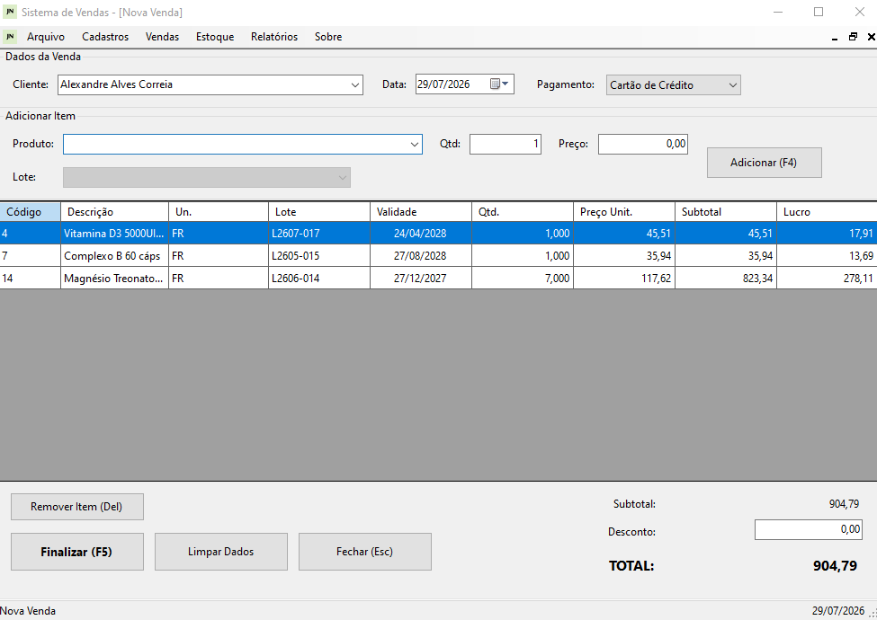Close the Nova Venda child window
Image resolution: width=877 pixels, height=620 pixels.
(871, 37)
